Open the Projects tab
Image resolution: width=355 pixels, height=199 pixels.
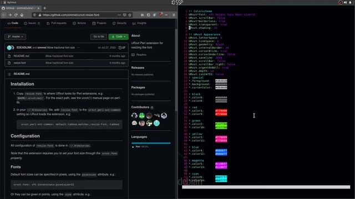[99, 23]
